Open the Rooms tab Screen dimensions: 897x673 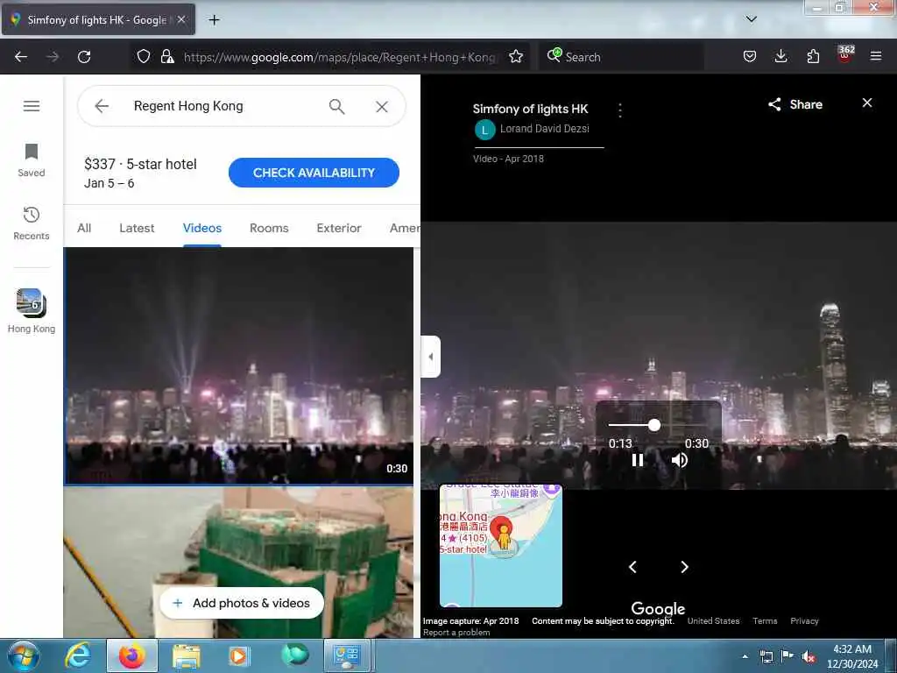coord(269,228)
